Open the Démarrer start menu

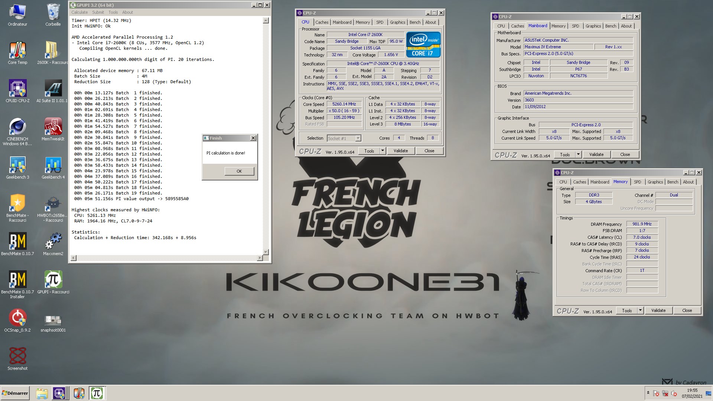15,393
